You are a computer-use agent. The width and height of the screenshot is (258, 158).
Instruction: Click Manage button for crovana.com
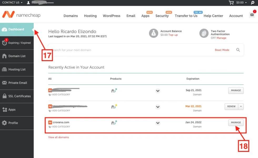coord(236,123)
